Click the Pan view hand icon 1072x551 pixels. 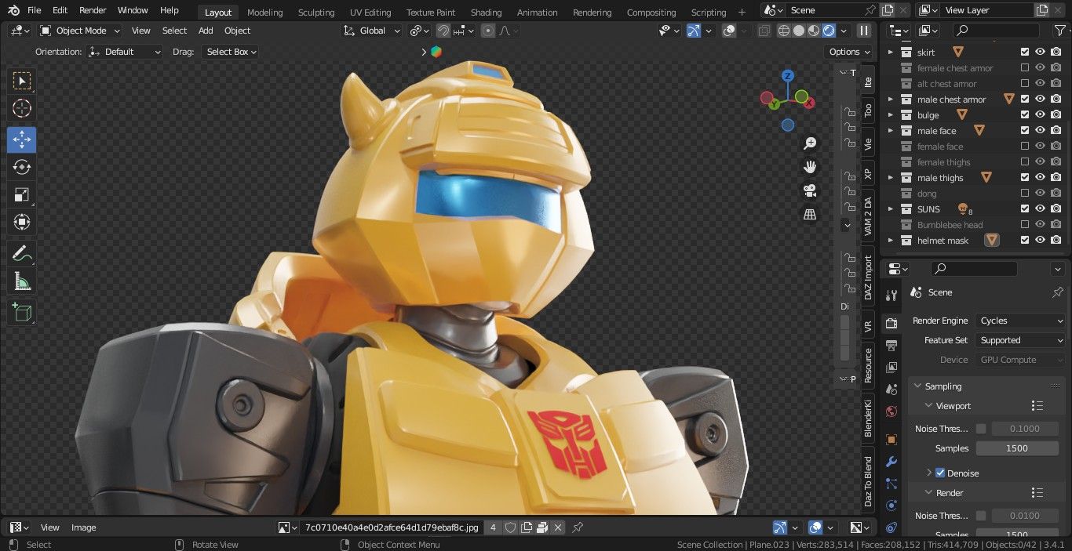[810, 167]
